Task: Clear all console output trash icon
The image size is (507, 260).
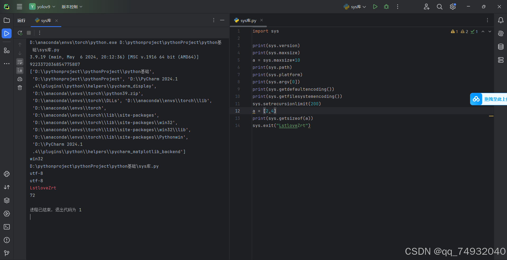Action: click(20, 88)
